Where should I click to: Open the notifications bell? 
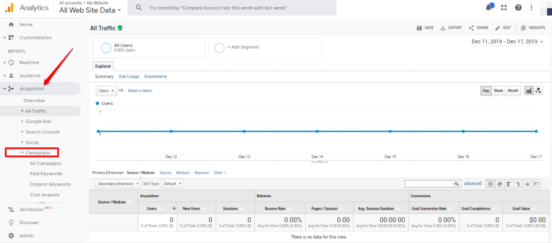tap(488, 8)
